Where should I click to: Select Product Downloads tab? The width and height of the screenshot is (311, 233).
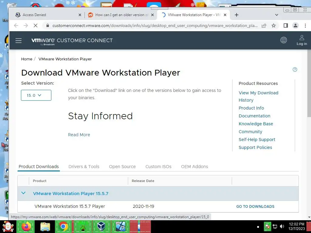pos(39,167)
